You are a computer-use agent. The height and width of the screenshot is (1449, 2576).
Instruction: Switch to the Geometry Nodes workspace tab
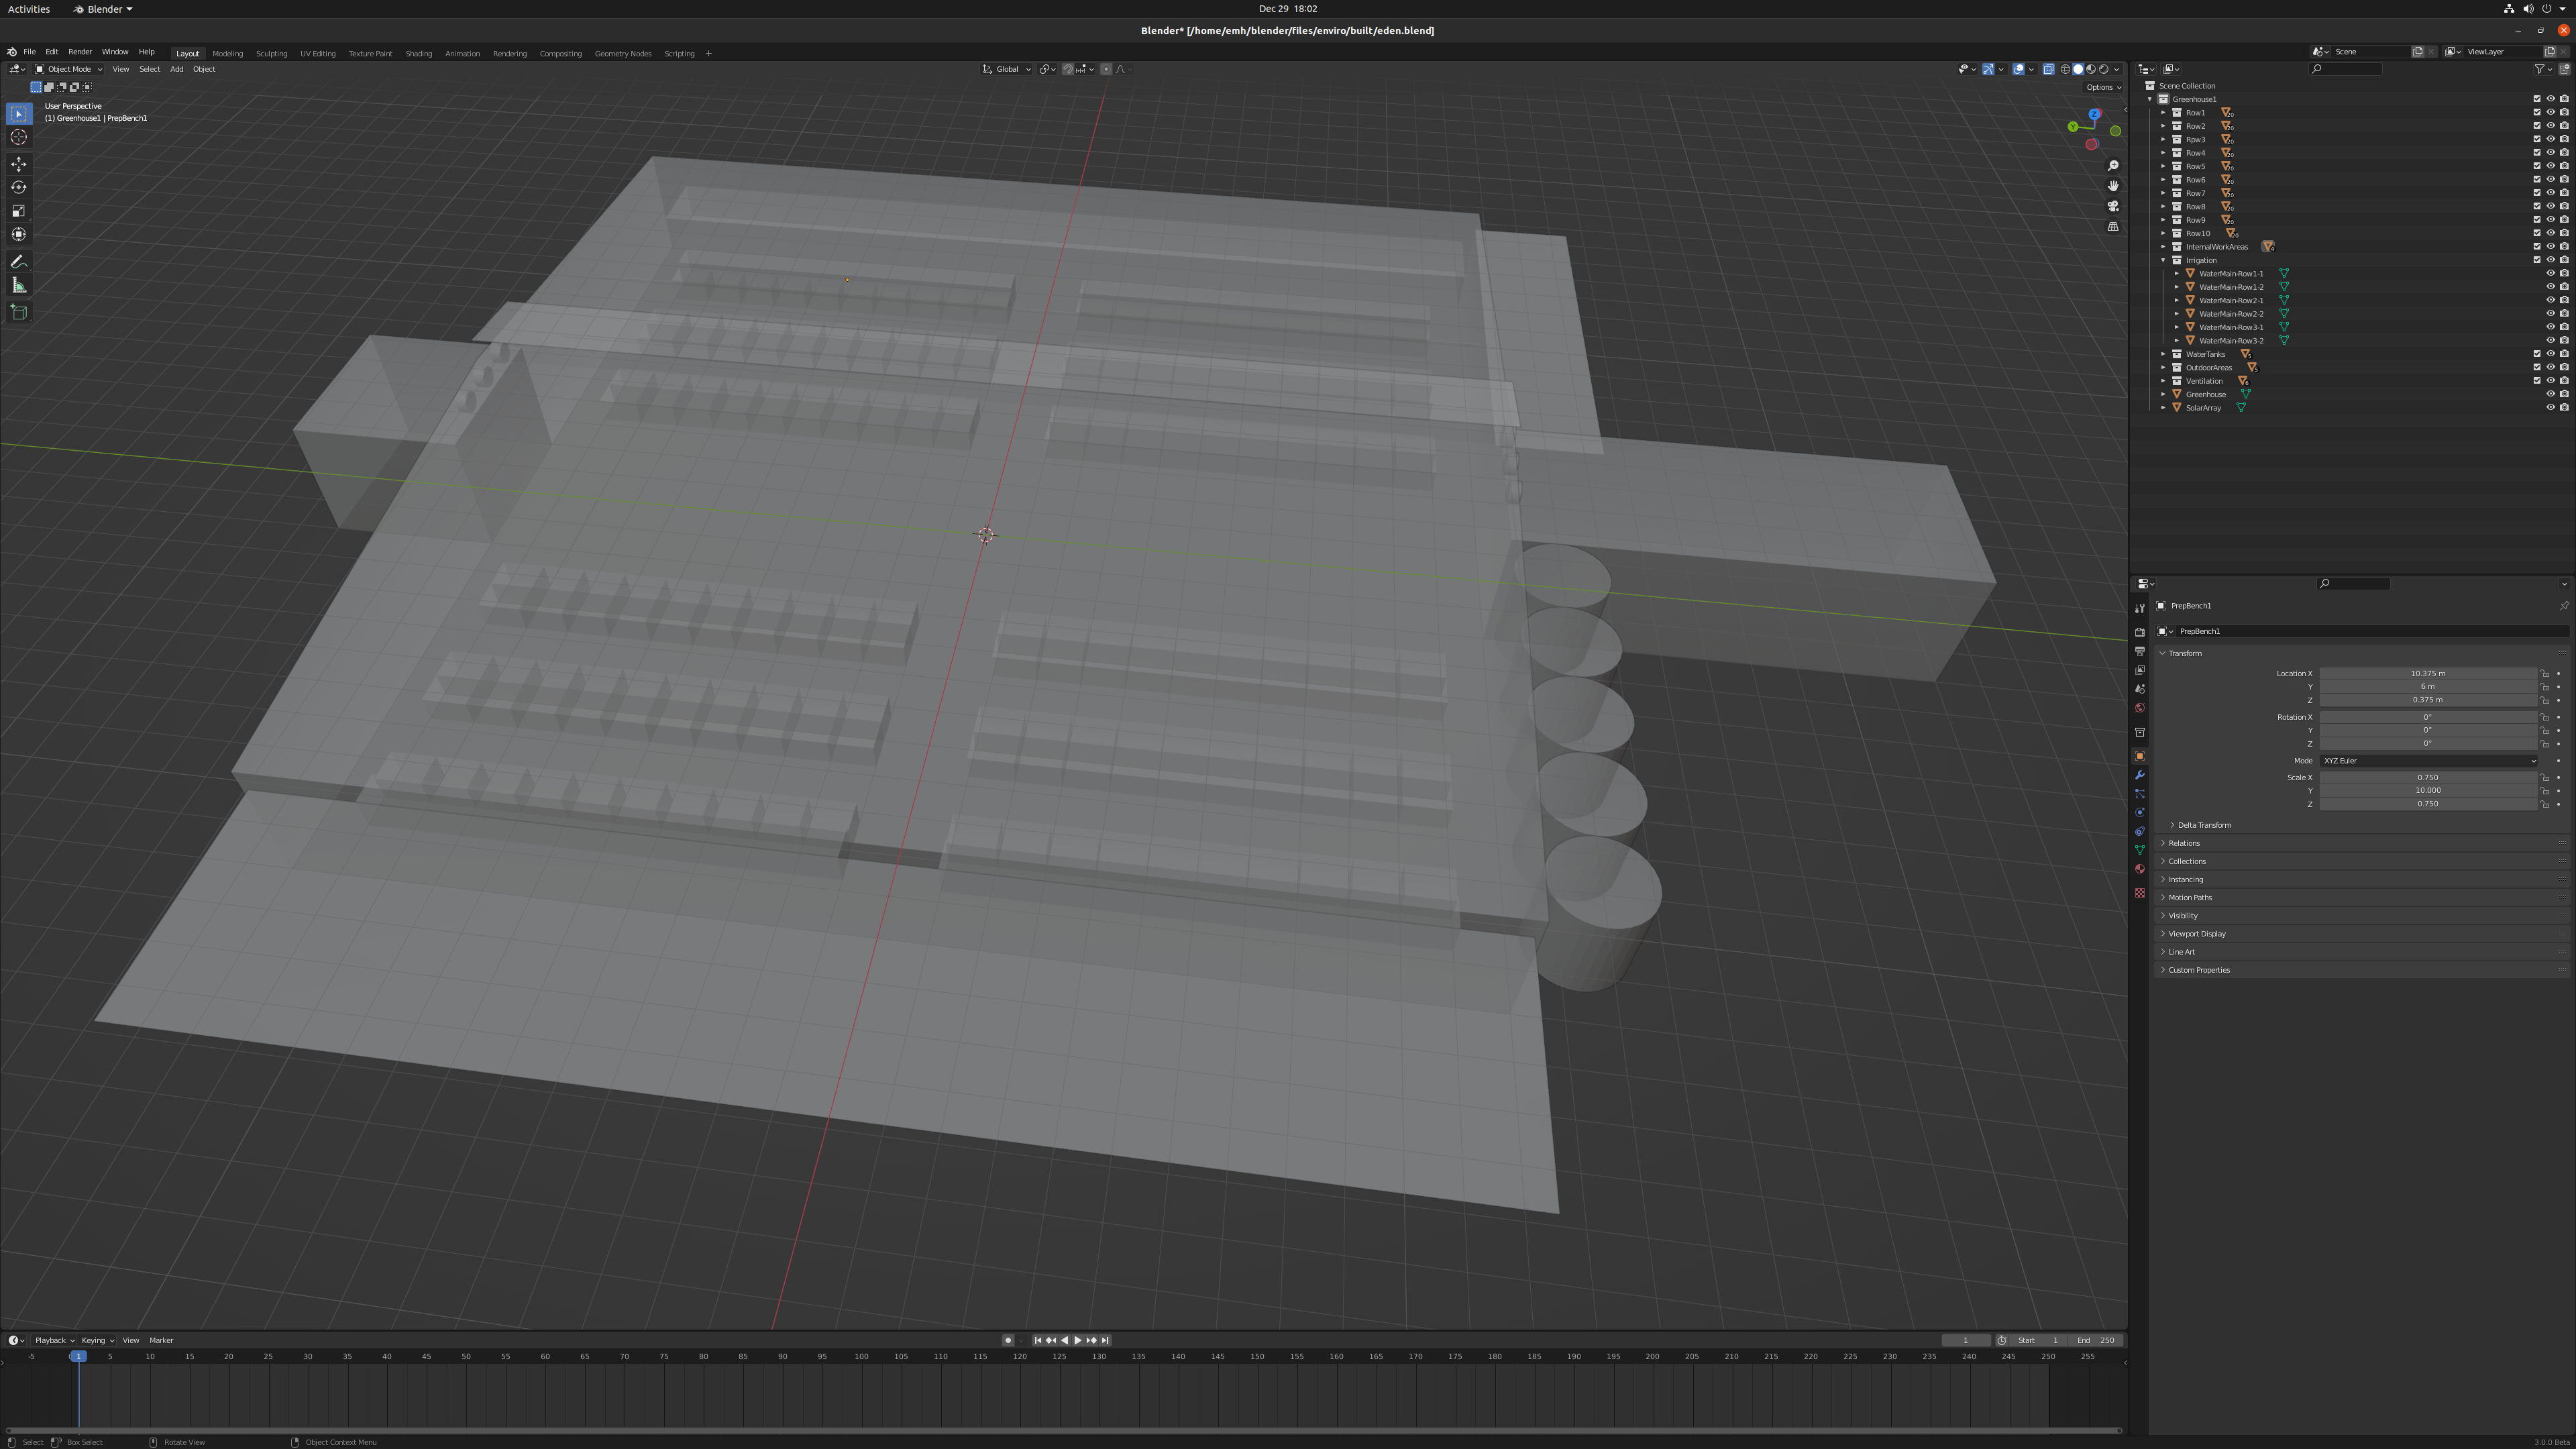[623, 54]
